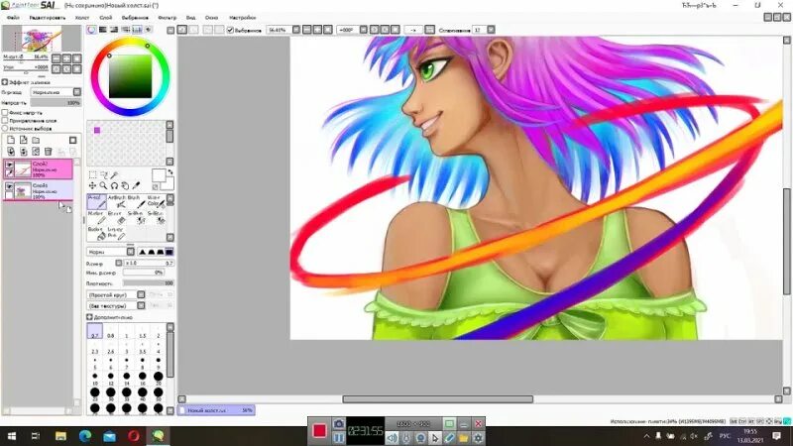Image resolution: width=793 pixels, height=446 pixels.
Task: Open the Холст menu
Action: 82,17
